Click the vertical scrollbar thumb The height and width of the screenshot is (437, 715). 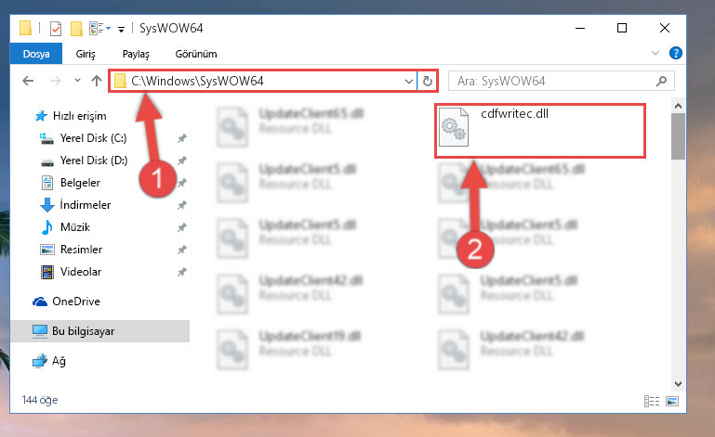(x=678, y=136)
